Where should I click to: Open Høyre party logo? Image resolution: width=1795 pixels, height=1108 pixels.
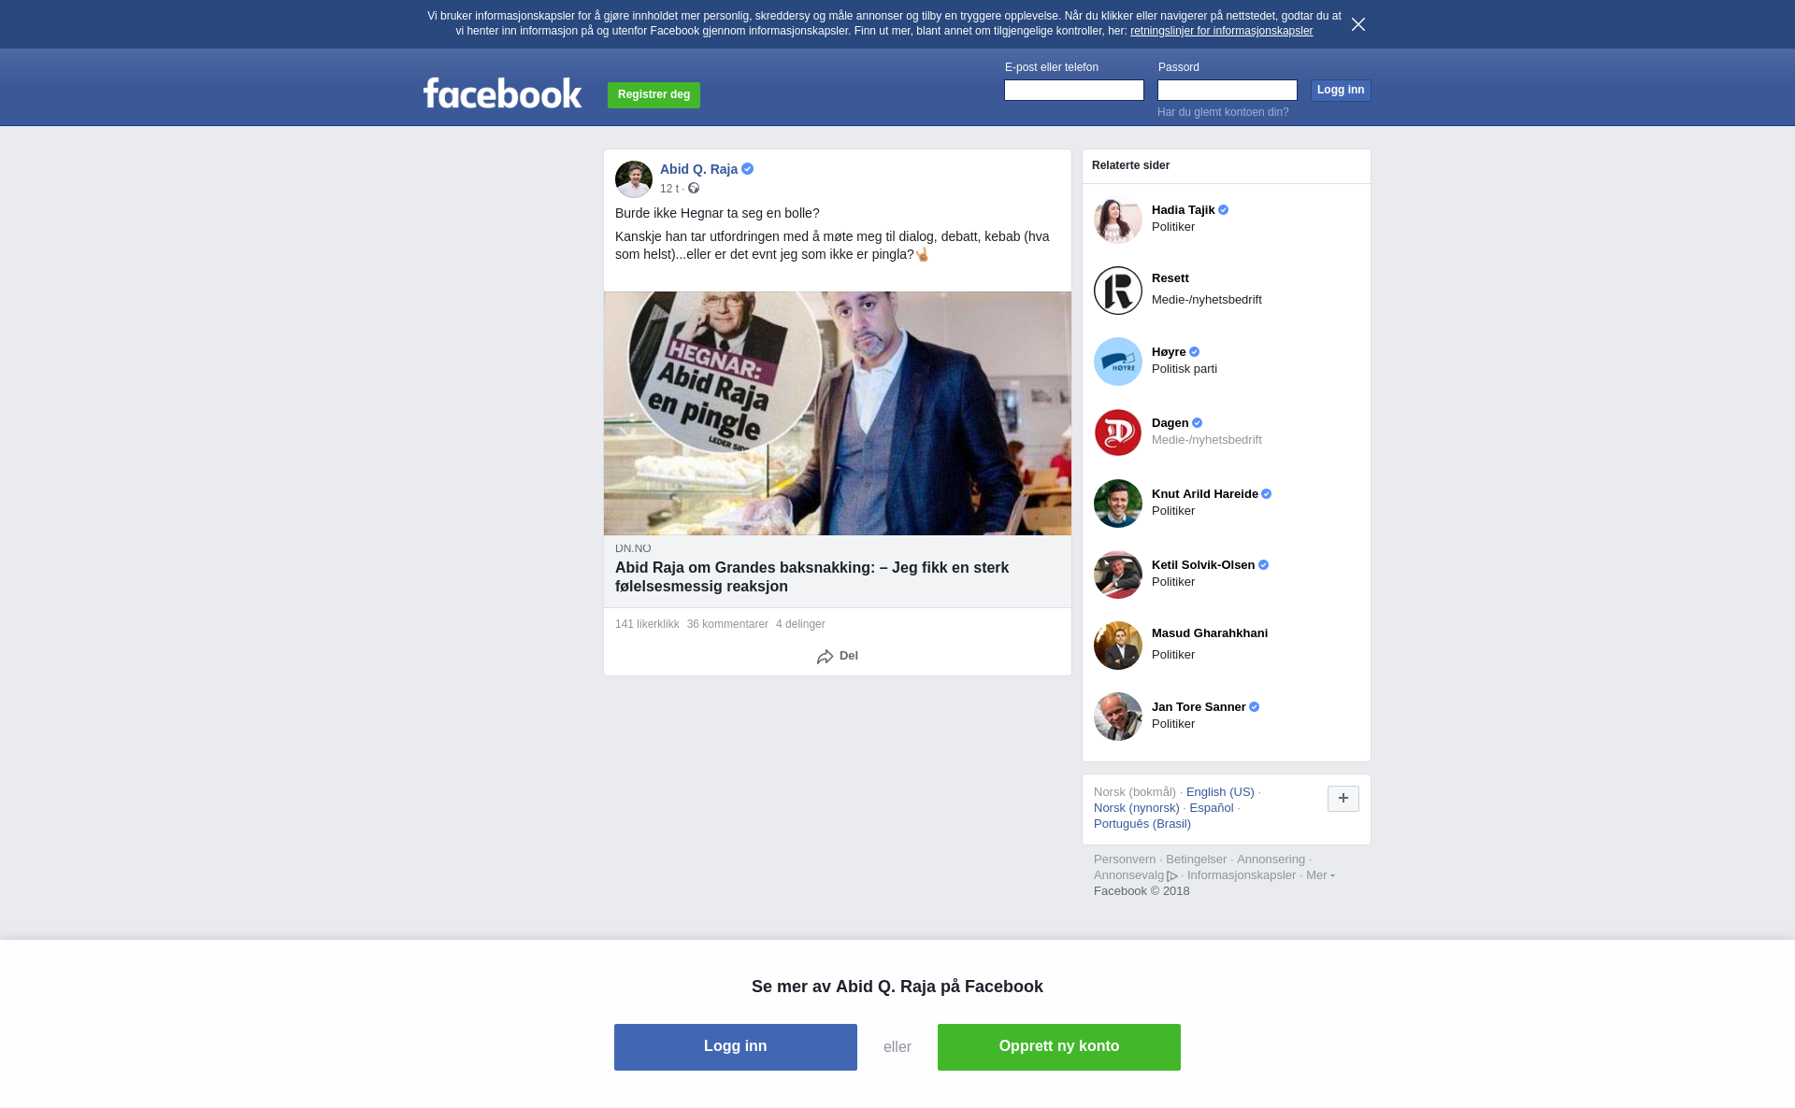(x=1118, y=362)
